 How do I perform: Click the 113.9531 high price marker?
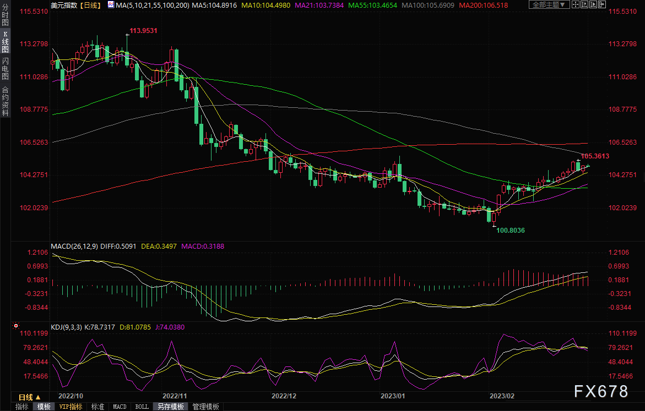(143, 31)
